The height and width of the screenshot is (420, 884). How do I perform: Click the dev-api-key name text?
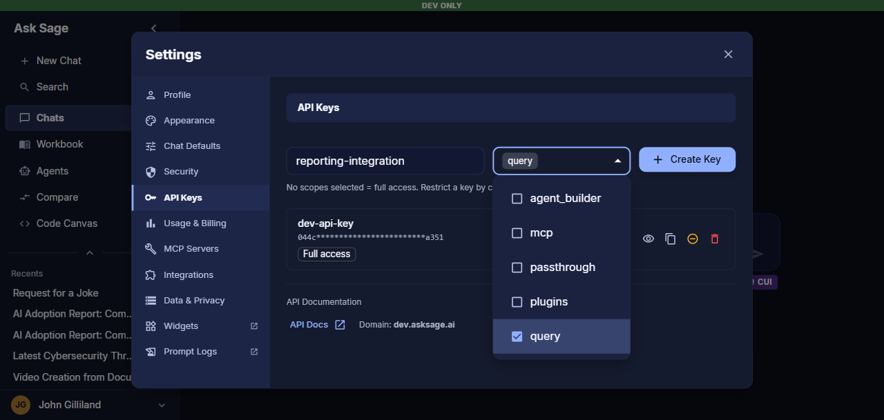coord(325,223)
